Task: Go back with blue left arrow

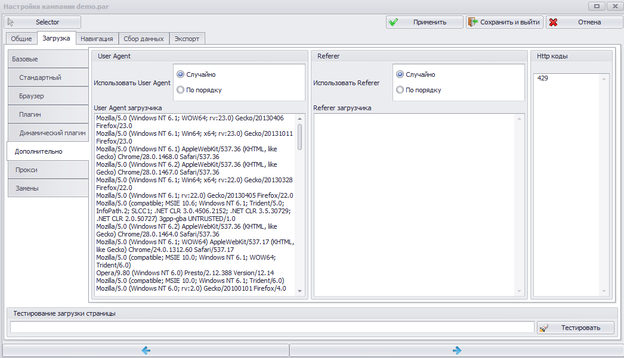Action: pyautogui.click(x=146, y=350)
